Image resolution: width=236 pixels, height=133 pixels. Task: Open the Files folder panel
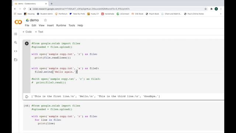(15, 60)
